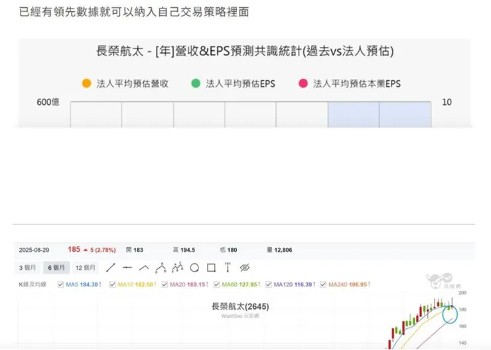Click the 2025-08-29 date label
The image size is (491, 350).
[x=34, y=250]
